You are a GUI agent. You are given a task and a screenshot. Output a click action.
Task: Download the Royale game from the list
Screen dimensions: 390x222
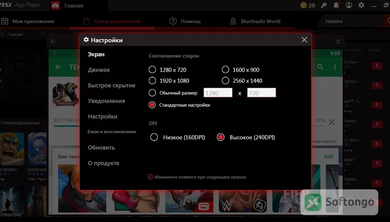(377, 125)
